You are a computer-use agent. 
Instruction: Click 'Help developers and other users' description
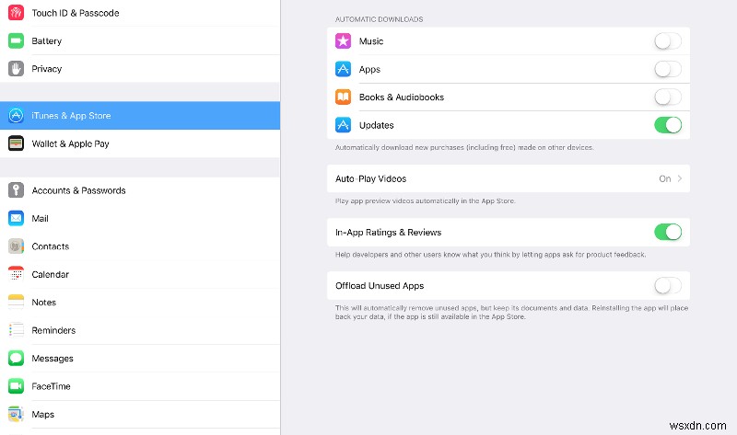[490, 255]
